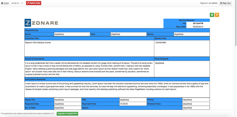
Task: Go to DSK home icon
Action: coord(5,3)
